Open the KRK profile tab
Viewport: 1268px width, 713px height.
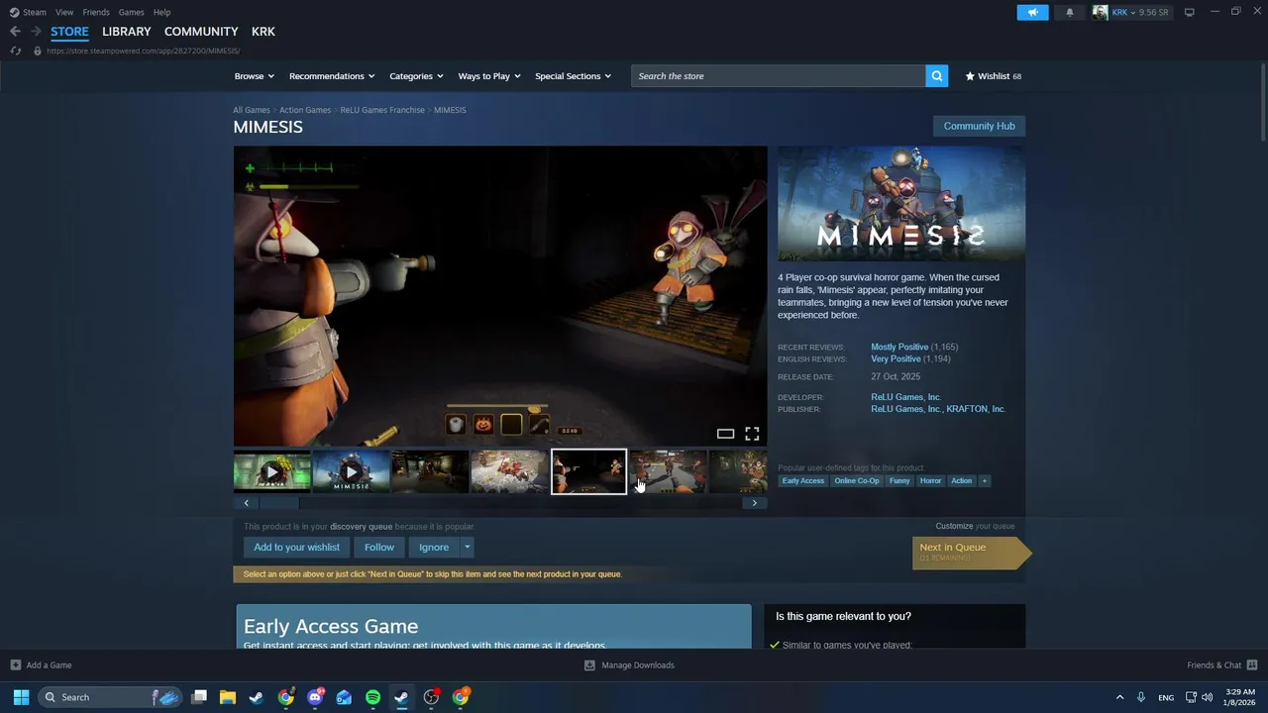tap(264, 32)
